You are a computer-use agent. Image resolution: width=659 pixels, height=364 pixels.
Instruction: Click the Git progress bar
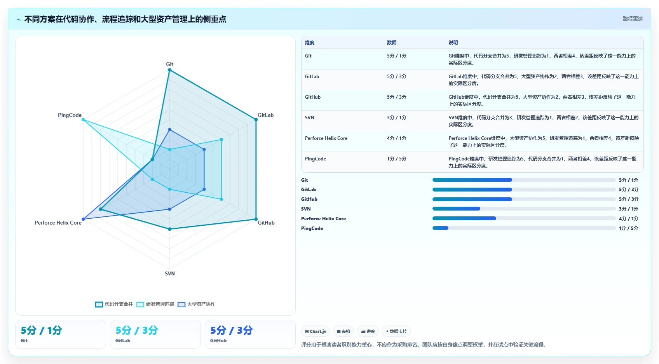coord(524,180)
